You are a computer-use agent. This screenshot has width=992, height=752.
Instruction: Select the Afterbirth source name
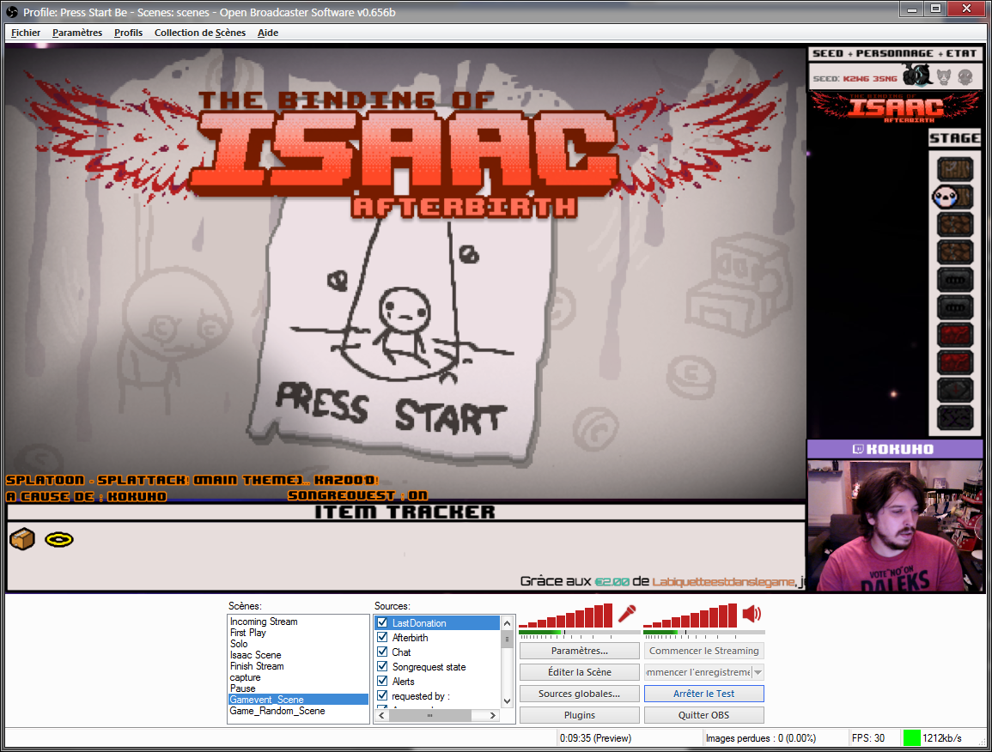click(410, 638)
